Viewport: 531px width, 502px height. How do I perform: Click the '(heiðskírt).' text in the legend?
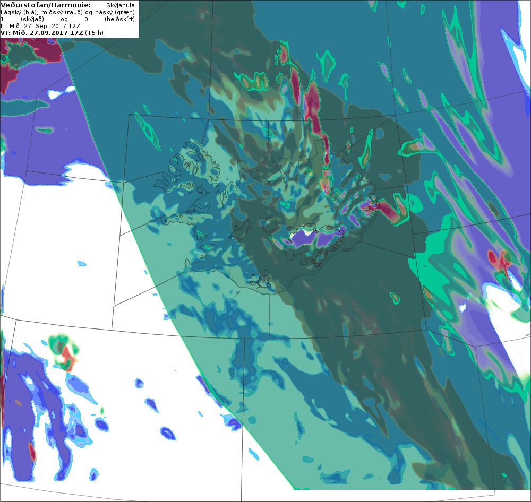121,19
